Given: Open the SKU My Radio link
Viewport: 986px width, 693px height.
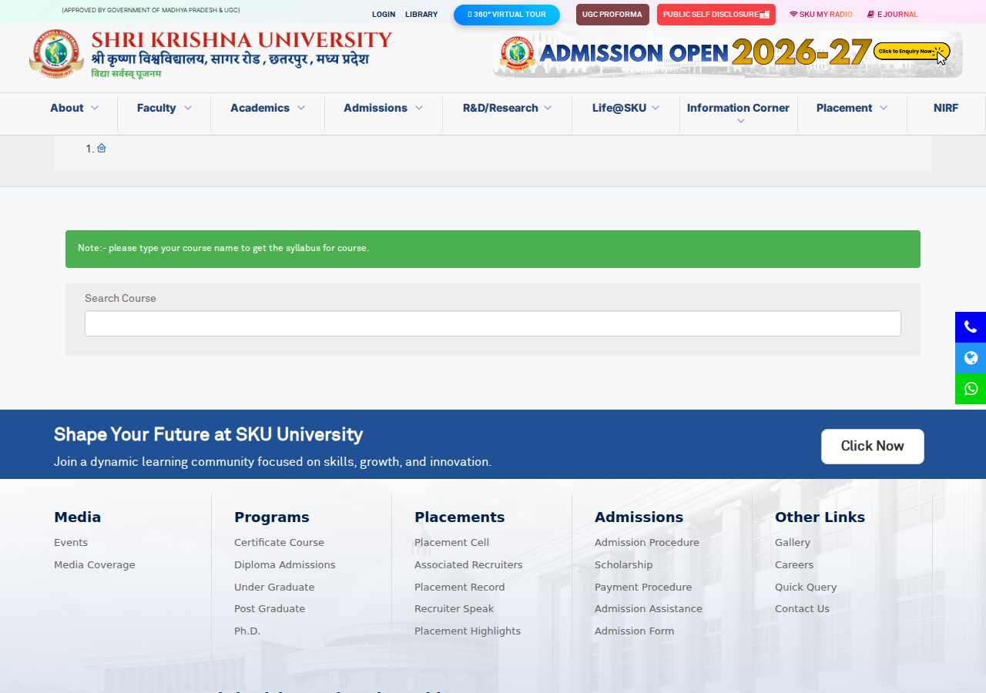Looking at the screenshot, I should [x=821, y=15].
